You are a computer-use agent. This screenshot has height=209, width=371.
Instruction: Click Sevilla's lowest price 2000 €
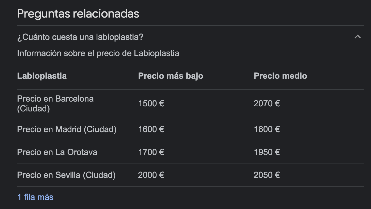151,175
